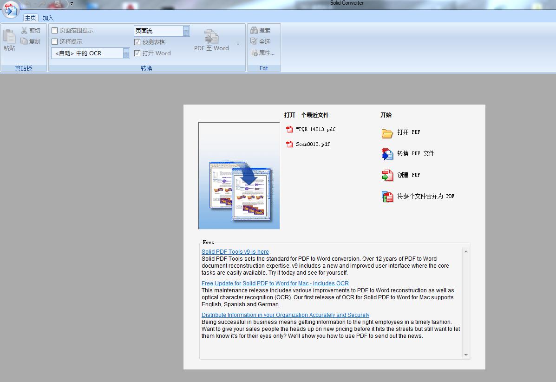
Task: Open 'Free Update for Solid PDF to Word for Mac' link
Action: click(275, 283)
